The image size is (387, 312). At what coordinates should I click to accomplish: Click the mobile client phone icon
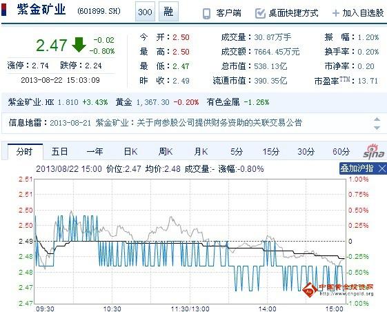coord(206,13)
